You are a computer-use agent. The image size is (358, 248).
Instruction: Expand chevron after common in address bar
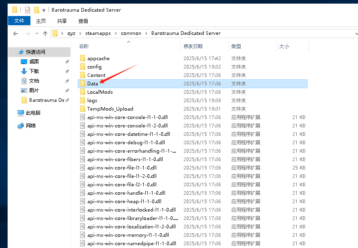pos(146,33)
